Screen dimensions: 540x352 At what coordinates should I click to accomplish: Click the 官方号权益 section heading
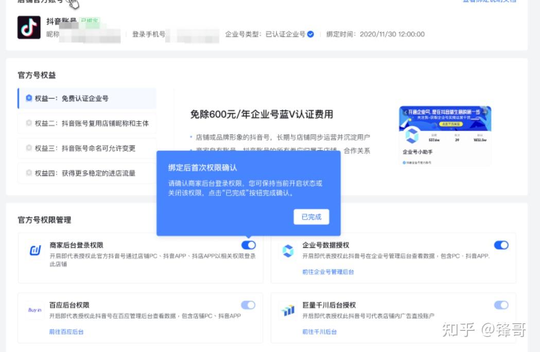point(37,75)
